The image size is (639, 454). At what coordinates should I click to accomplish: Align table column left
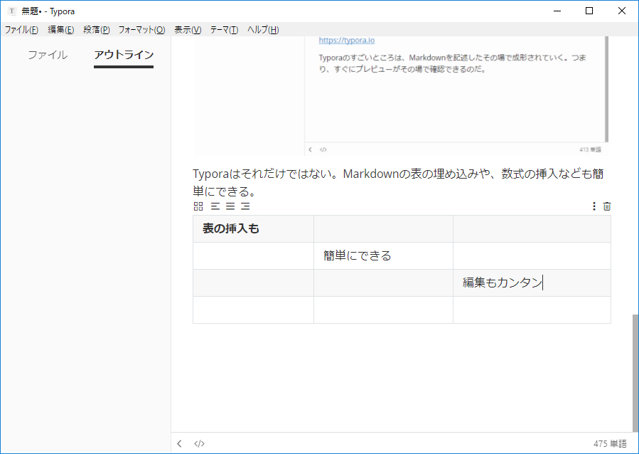[215, 206]
